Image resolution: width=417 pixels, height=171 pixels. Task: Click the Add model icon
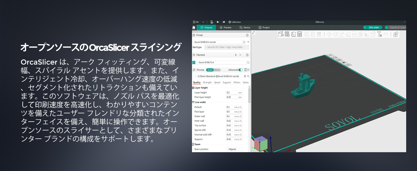[x=281, y=35]
